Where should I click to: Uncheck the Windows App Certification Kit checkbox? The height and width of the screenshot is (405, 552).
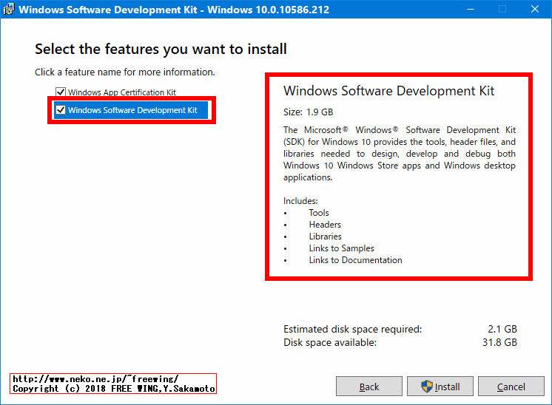[61, 92]
